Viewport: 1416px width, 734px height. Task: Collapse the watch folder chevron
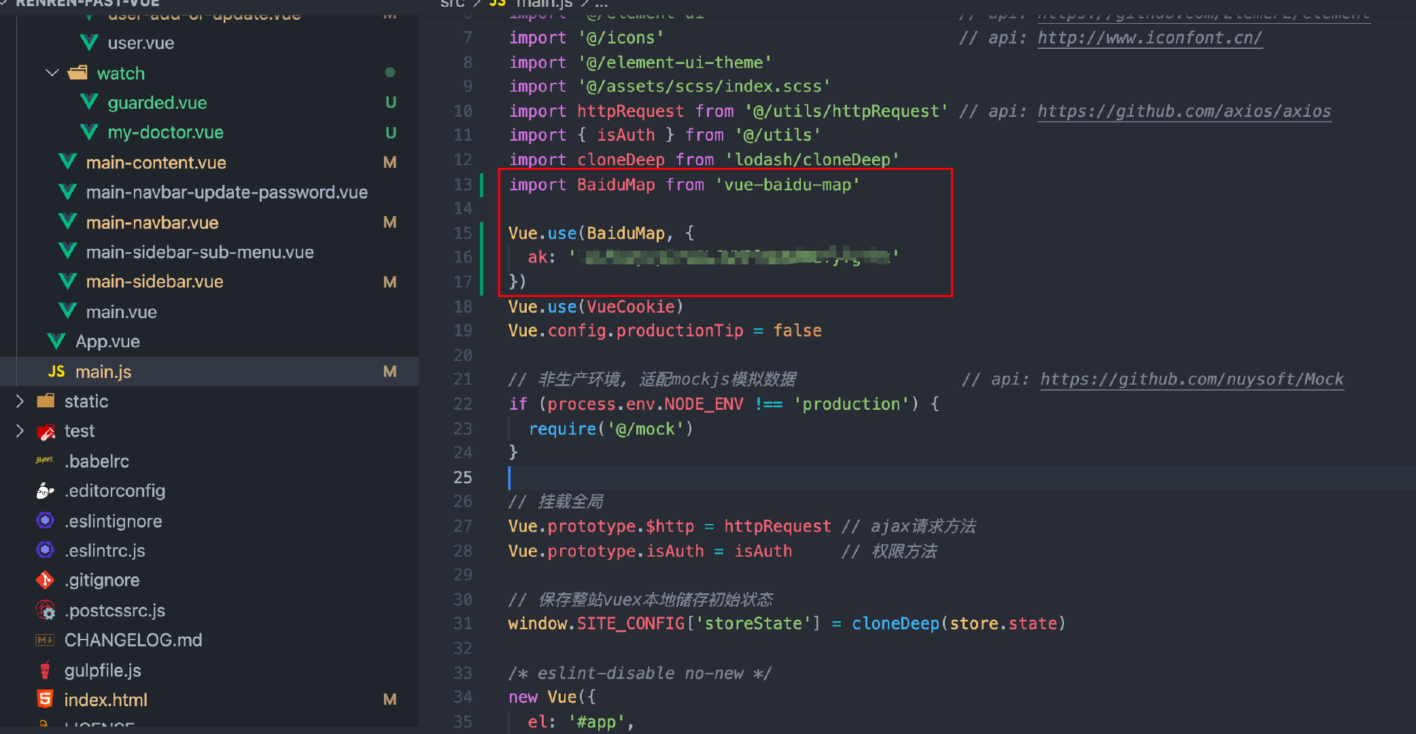tap(52, 73)
